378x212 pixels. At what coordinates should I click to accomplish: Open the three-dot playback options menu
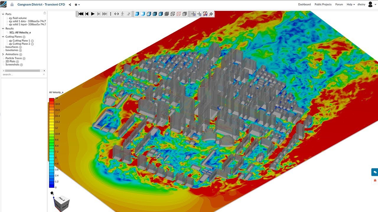(110, 14)
